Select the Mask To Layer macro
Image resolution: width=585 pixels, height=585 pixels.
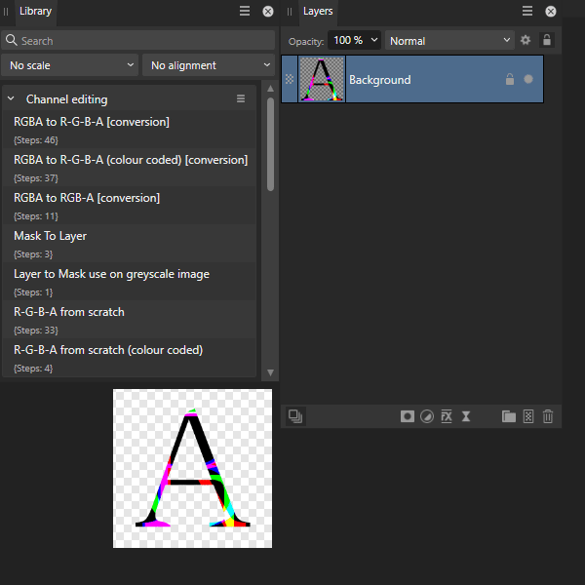tap(129, 243)
